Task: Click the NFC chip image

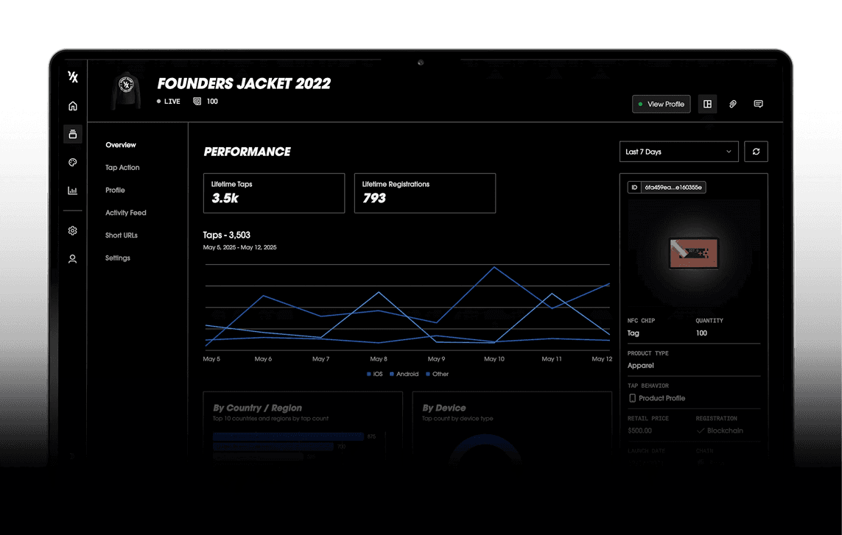Action: point(693,253)
